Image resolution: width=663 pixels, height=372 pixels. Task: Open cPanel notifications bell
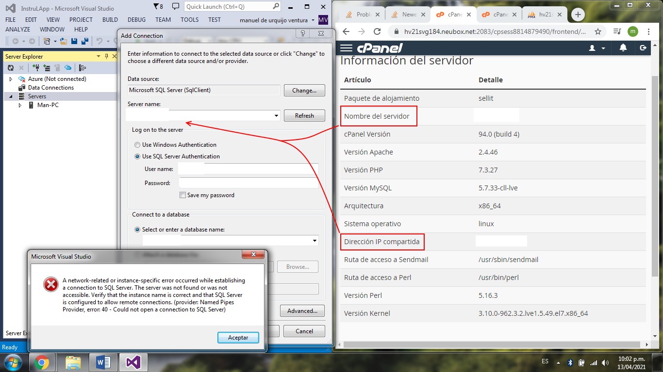point(624,47)
